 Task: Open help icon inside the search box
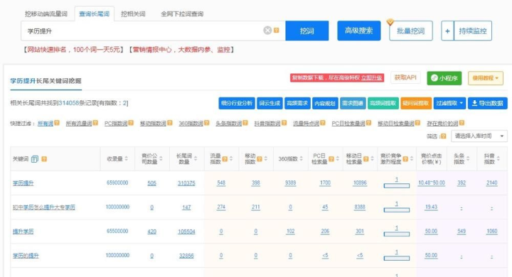[276, 31]
